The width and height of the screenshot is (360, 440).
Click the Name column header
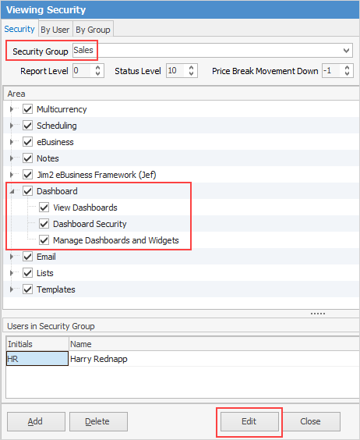click(x=214, y=344)
